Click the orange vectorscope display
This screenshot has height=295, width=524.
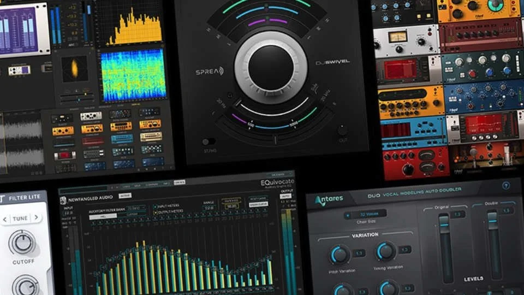tap(75, 69)
